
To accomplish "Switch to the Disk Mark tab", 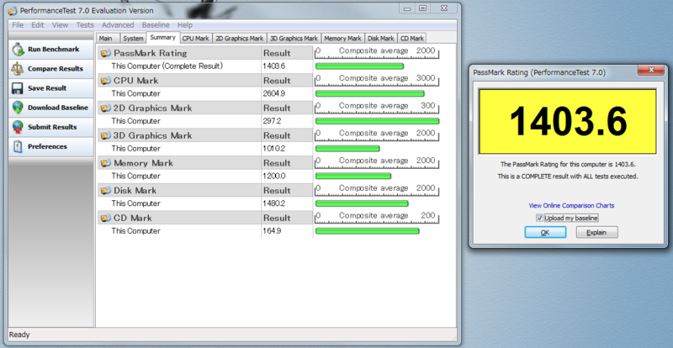I will tap(381, 38).
